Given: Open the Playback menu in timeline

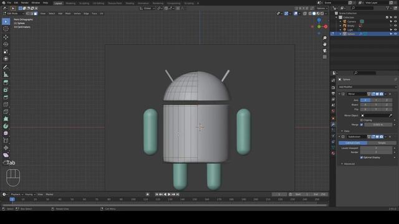Looking at the screenshot, I should pyautogui.click(x=17, y=194).
